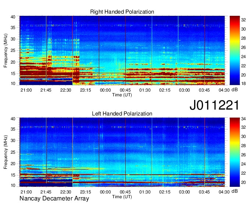Click the "04:30" time tick under bottom plot
The width and height of the screenshot is (250, 203).
point(224,192)
